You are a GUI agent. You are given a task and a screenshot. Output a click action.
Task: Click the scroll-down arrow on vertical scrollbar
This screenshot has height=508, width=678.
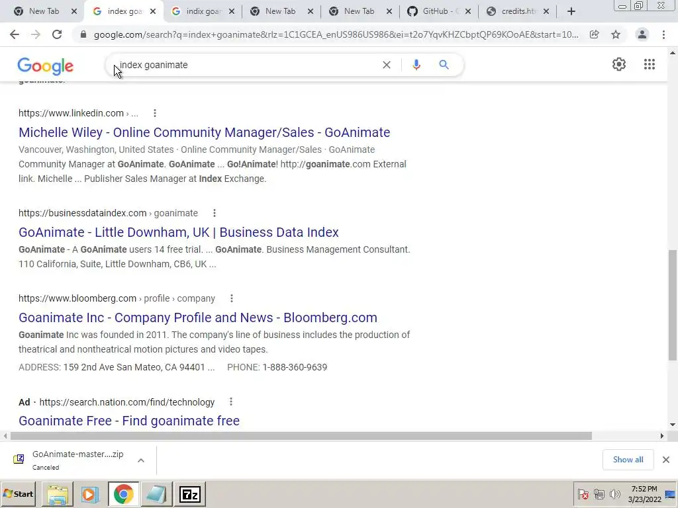673,425
